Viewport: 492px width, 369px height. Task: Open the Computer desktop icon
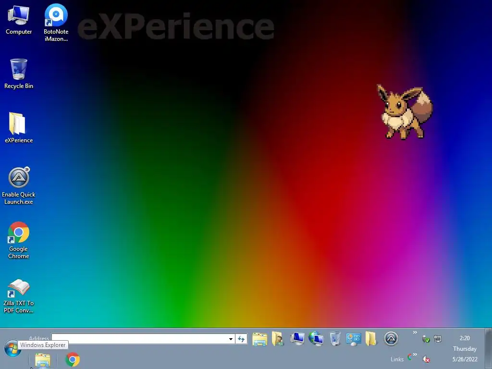(19, 20)
